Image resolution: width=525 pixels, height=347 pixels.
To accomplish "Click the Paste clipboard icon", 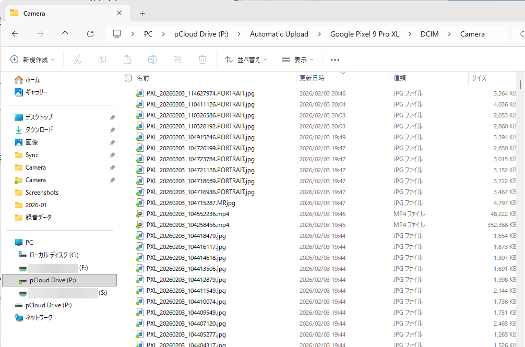I will coord(127,59).
